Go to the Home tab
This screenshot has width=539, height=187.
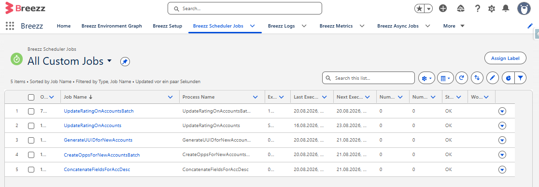[64, 26]
